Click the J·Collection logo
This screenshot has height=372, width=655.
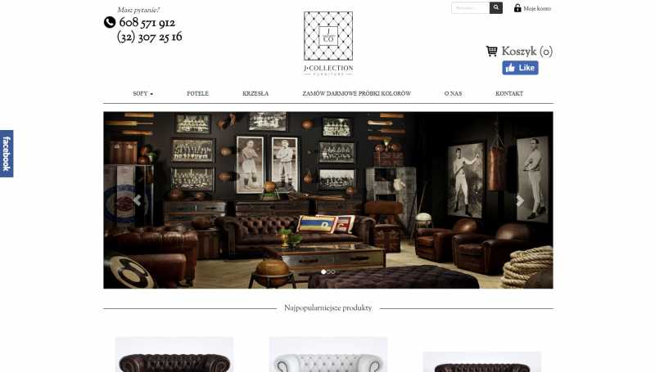[328, 43]
